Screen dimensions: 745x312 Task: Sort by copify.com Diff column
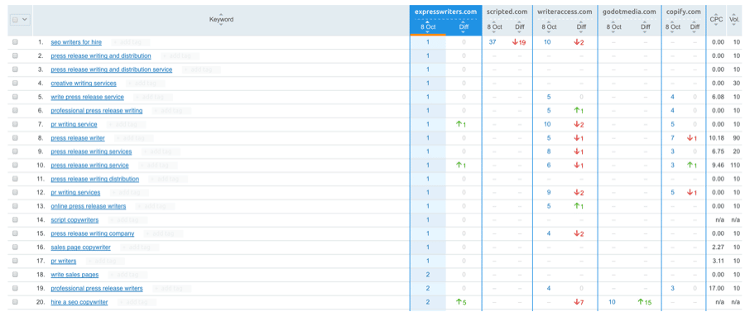click(695, 26)
